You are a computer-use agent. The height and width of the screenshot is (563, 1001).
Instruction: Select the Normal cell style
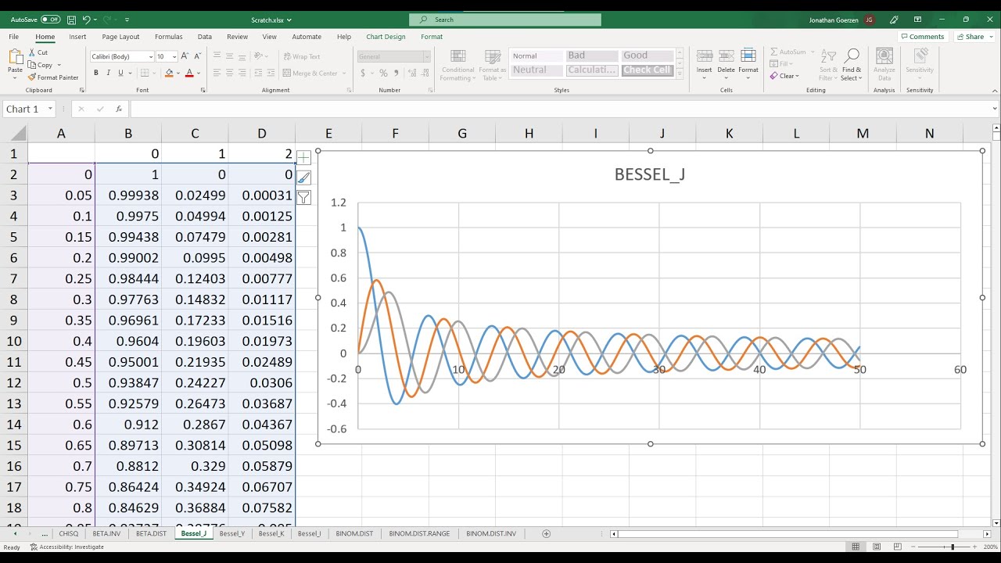pos(536,56)
